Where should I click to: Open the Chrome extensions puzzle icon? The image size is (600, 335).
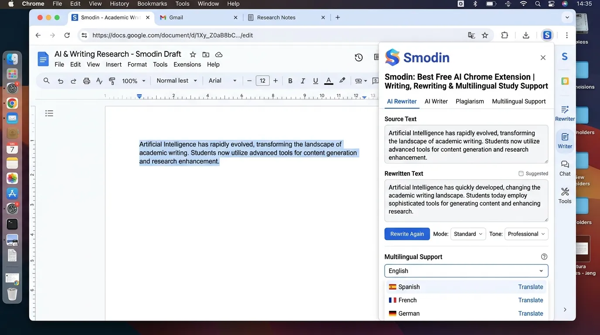tap(505, 35)
